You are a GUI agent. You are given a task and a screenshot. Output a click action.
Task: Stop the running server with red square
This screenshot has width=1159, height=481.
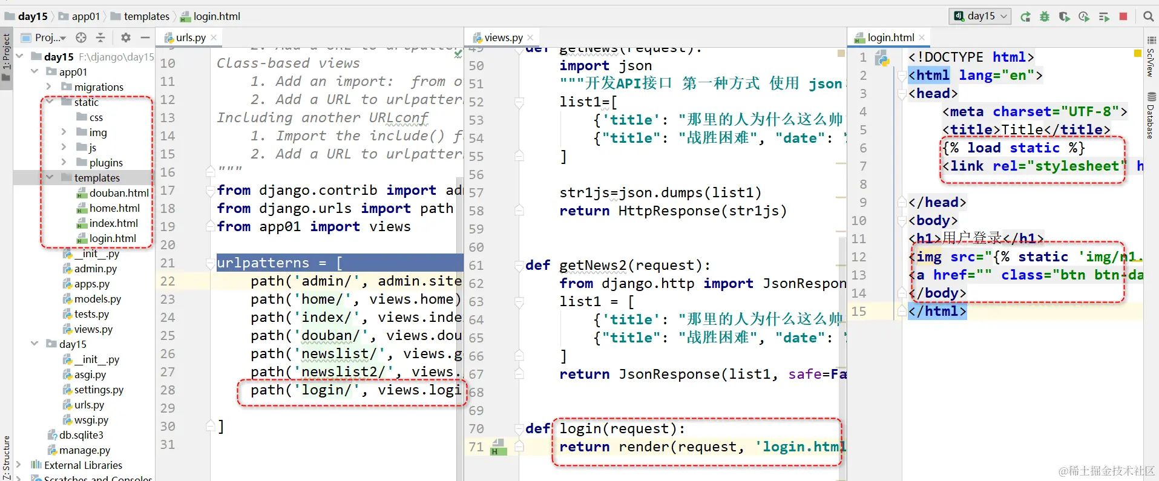click(x=1123, y=16)
